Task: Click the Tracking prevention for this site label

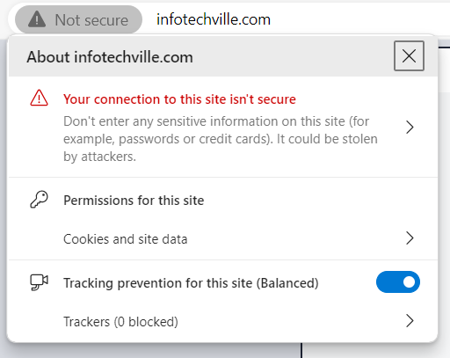Action: [x=191, y=283]
